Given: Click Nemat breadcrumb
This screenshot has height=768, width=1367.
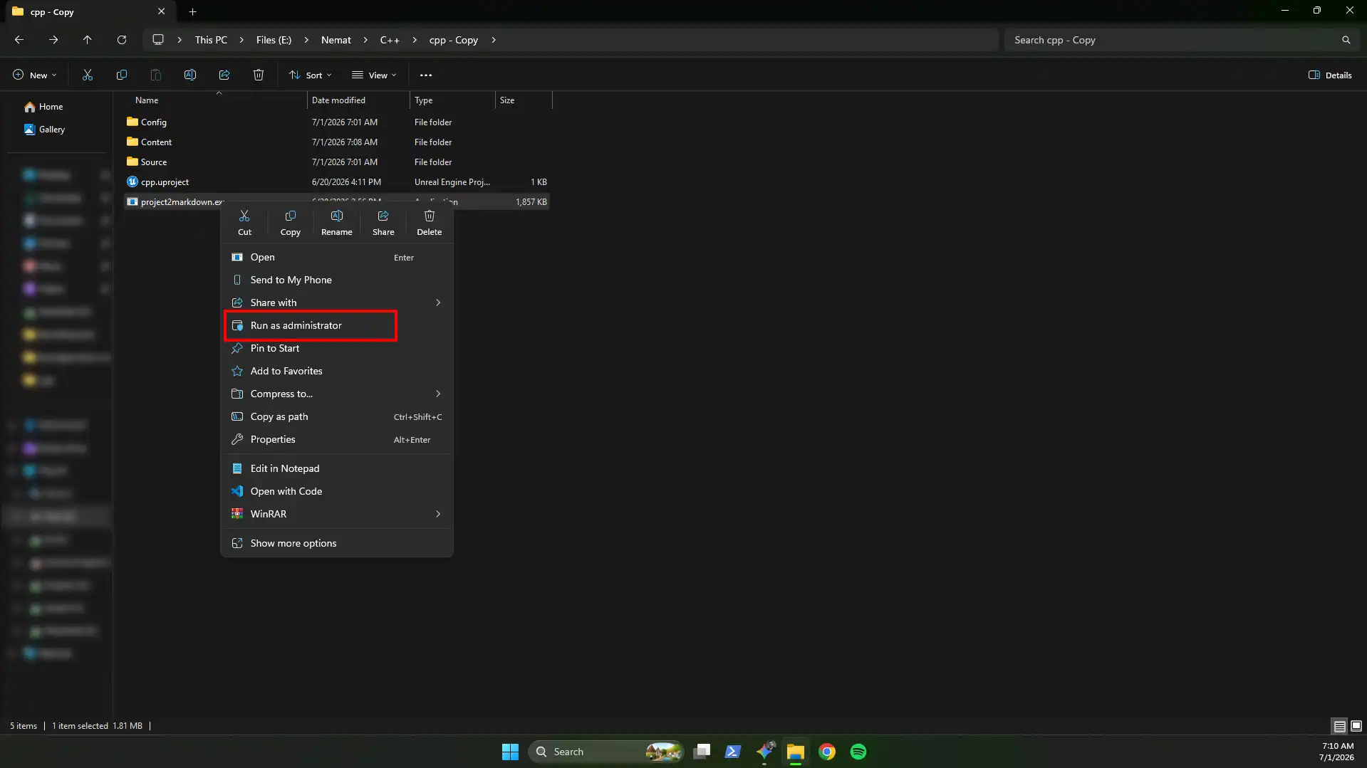Looking at the screenshot, I should 336,40.
